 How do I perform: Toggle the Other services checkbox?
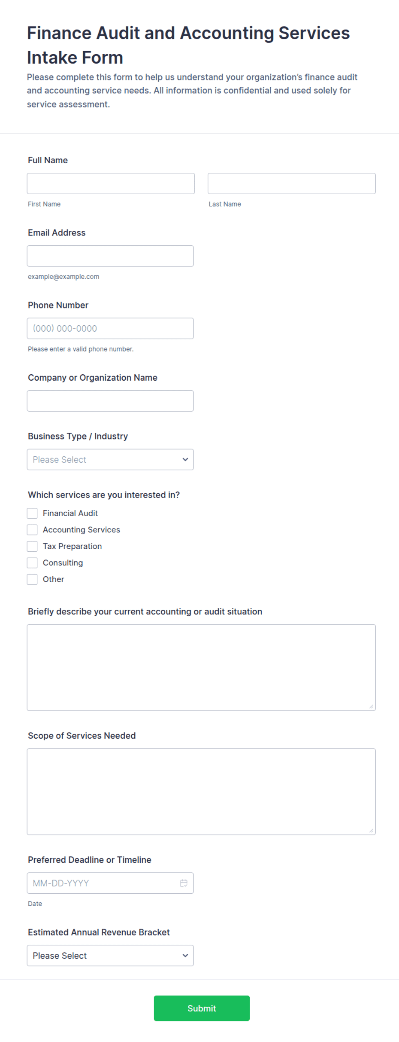click(x=32, y=579)
